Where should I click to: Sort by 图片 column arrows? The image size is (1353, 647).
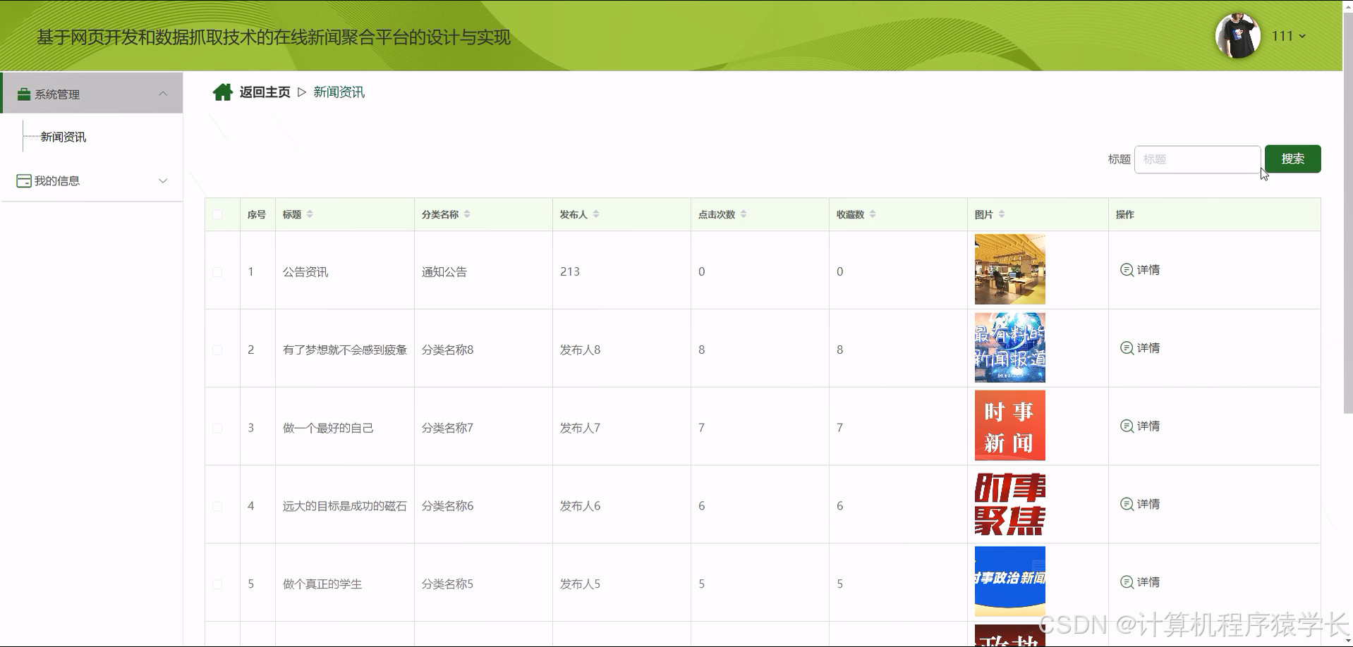(x=1002, y=214)
